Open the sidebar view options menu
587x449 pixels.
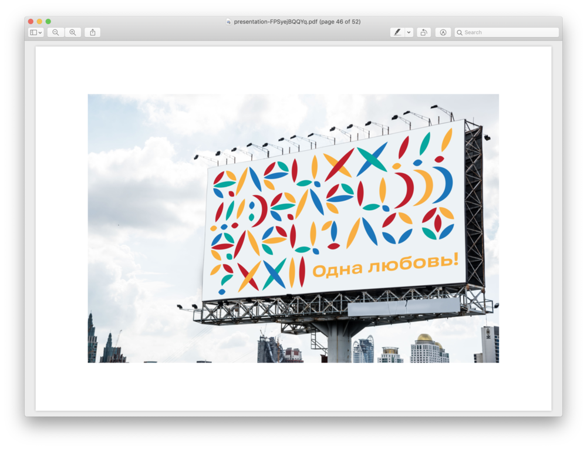36,32
